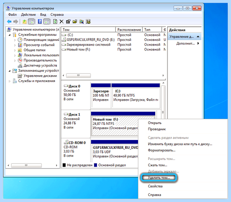Screen dimensions: 231x202
Task: Click CD-ROM 0 disc icon
Action: tap(66, 142)
